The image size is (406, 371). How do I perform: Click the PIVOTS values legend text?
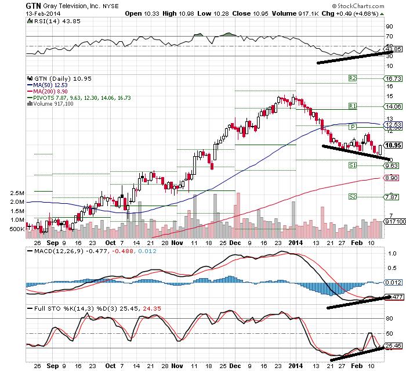click(x=82, y=98)
